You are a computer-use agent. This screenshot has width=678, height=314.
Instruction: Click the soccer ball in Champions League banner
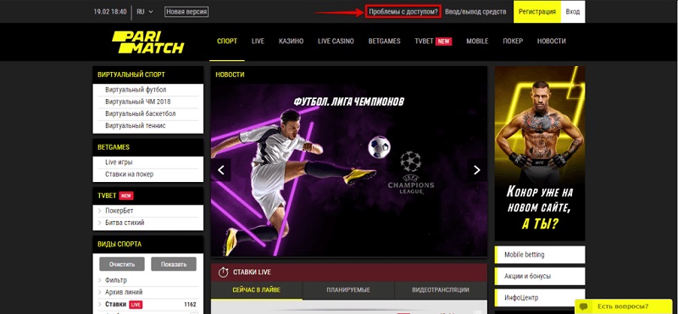point(379,146)
